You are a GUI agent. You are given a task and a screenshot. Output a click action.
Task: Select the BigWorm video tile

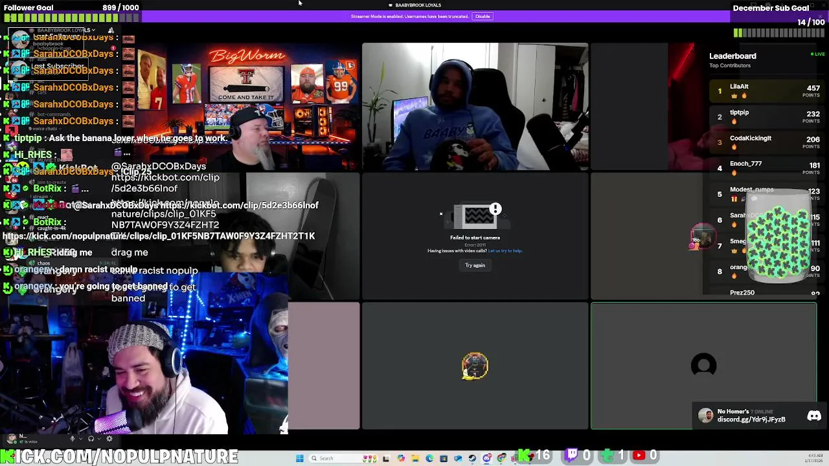(x=246, y=107)
